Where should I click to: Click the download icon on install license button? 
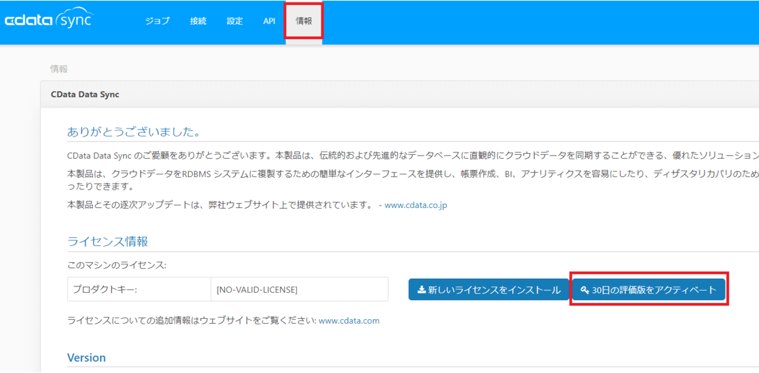pos(422,290)
